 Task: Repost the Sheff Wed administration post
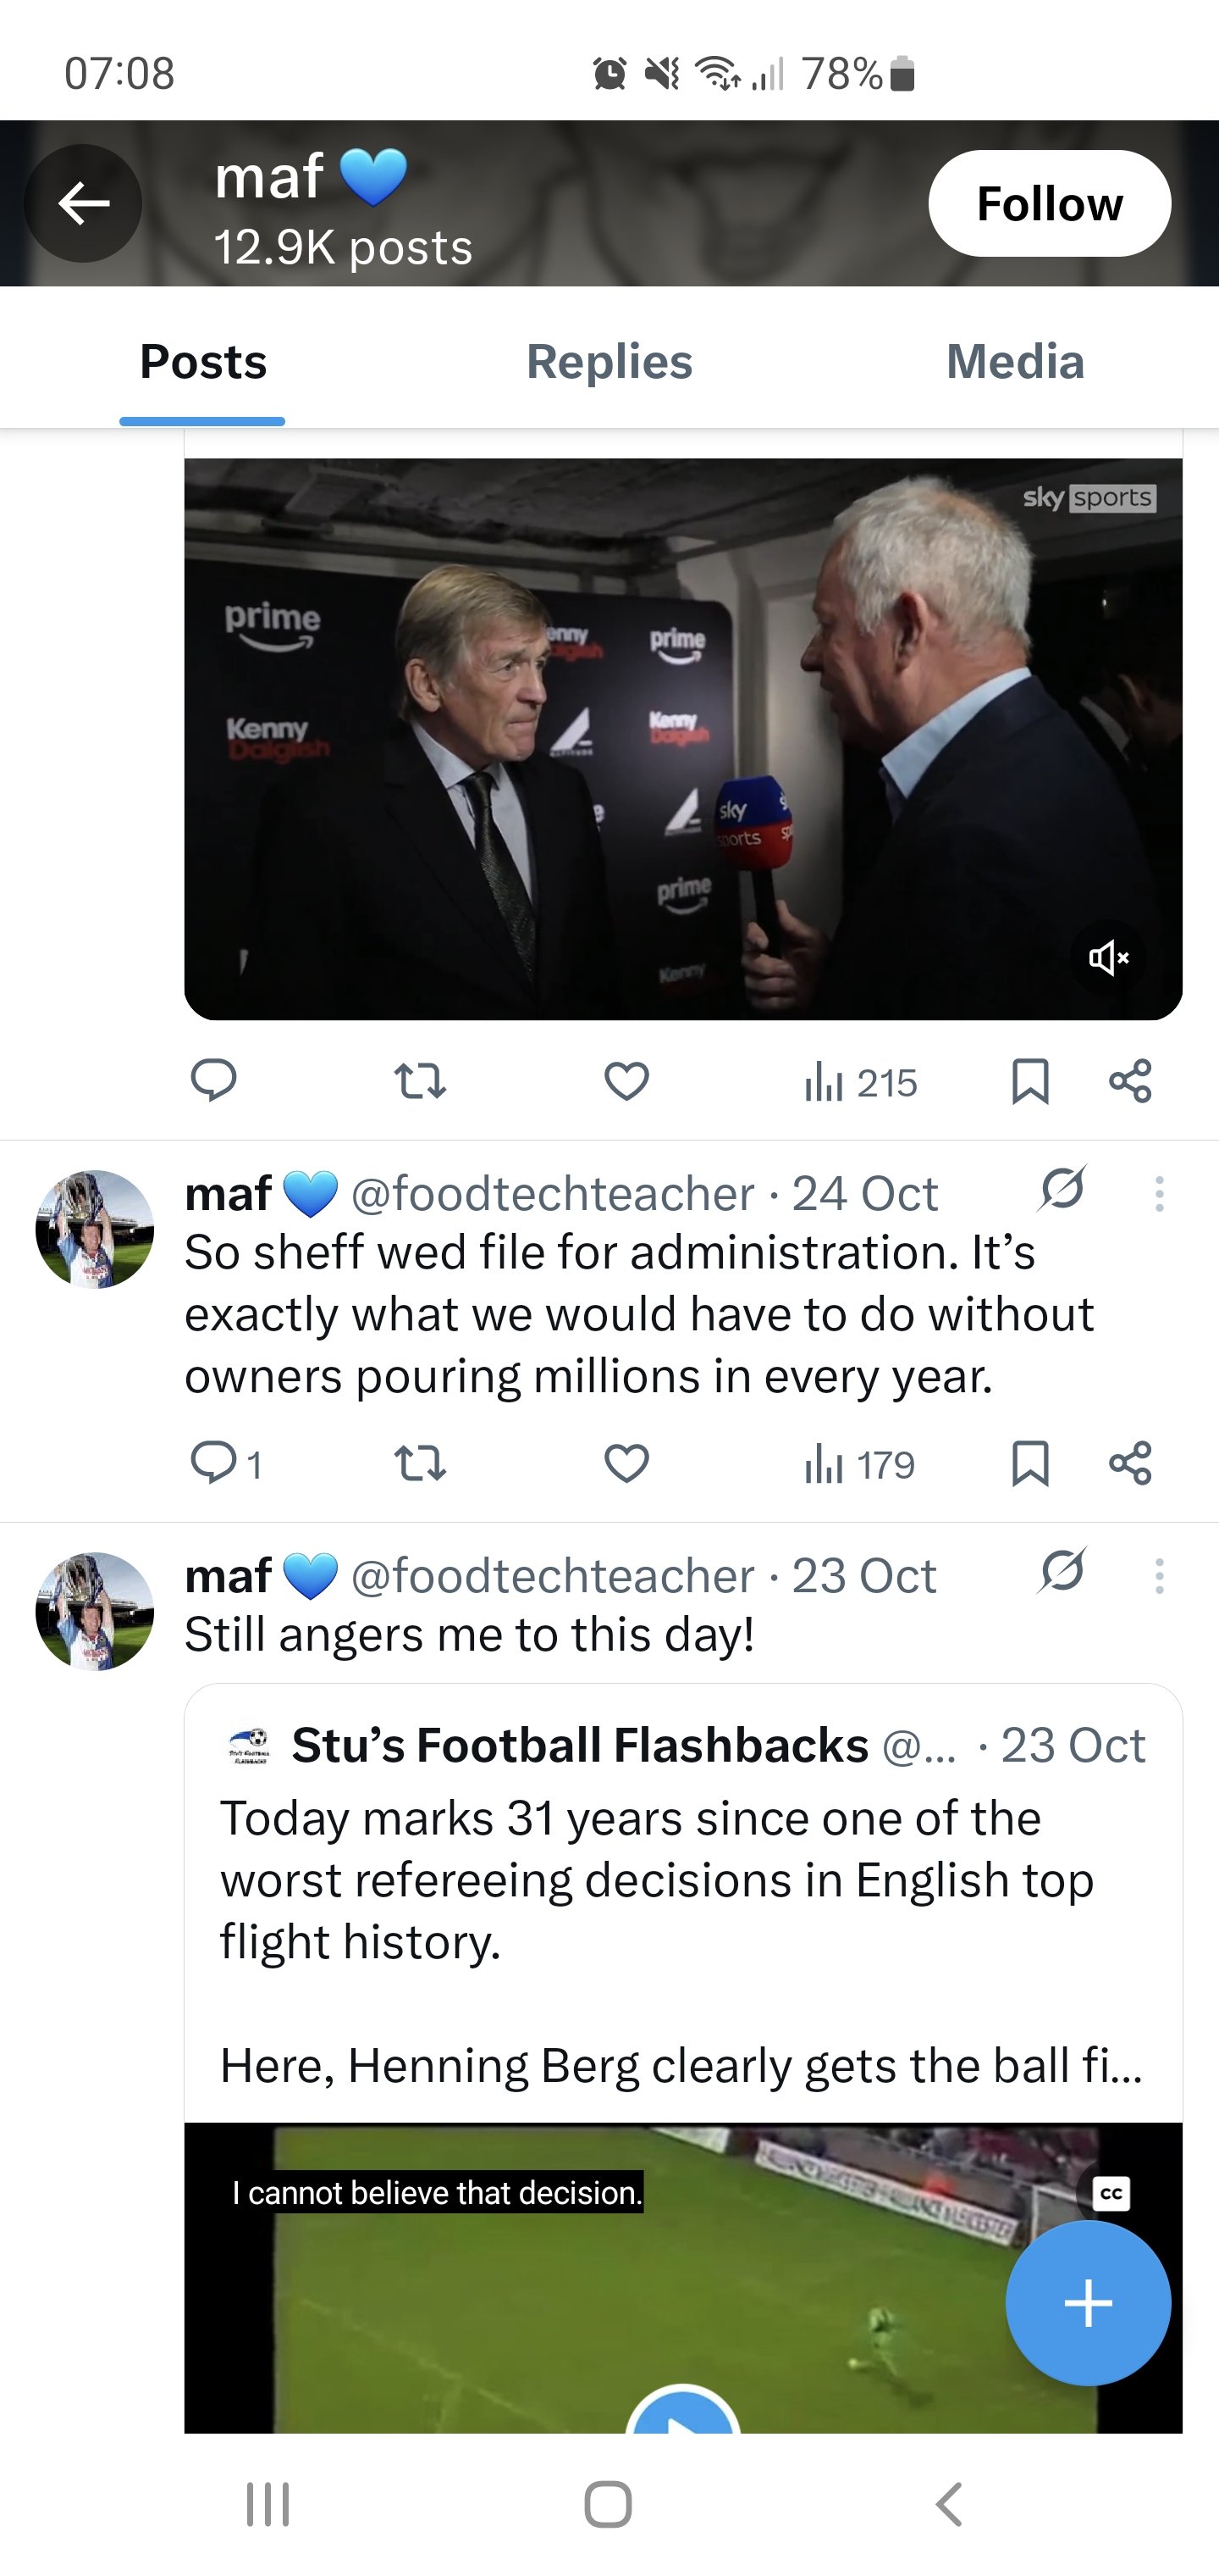420,1464
